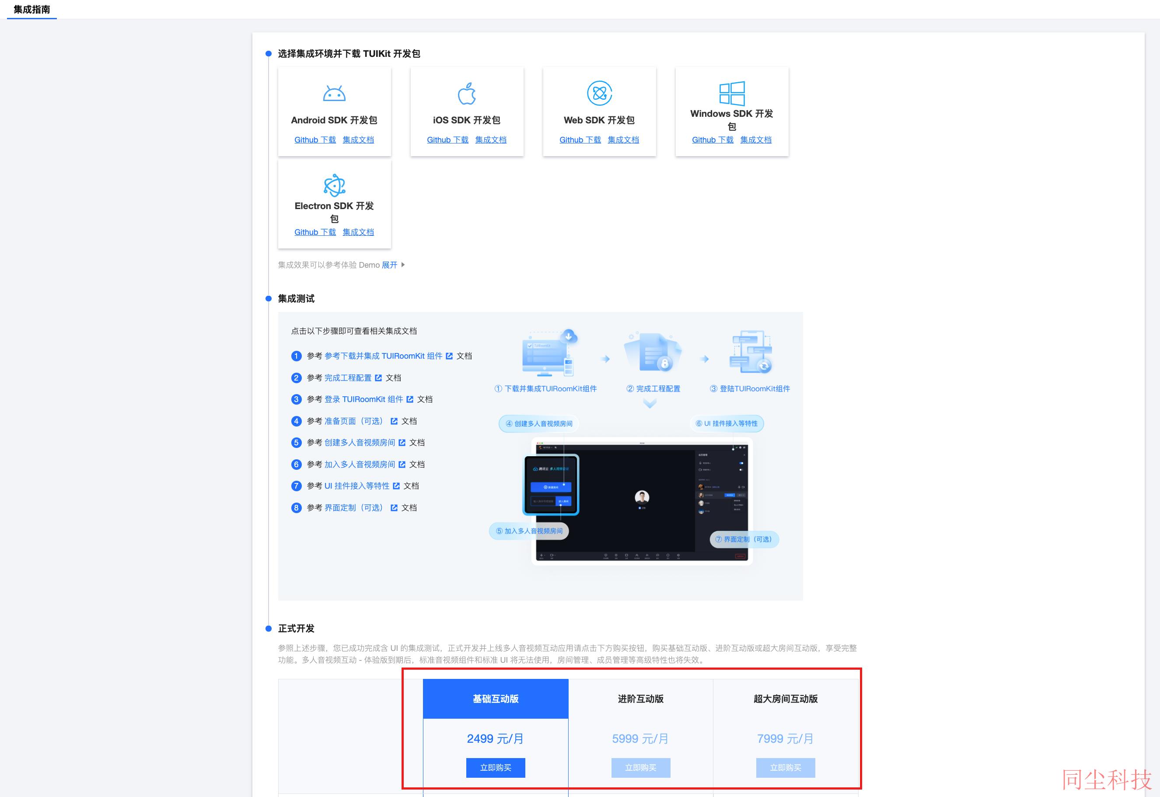
Task: Click the ⑤ 加入多人音视频房间 bubble
Action: (529, 531)
